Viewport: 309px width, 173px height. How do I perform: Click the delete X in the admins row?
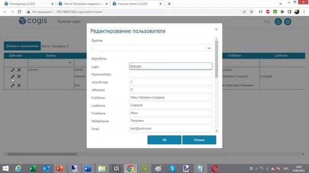pyautogui.click(x=19, y=70)
